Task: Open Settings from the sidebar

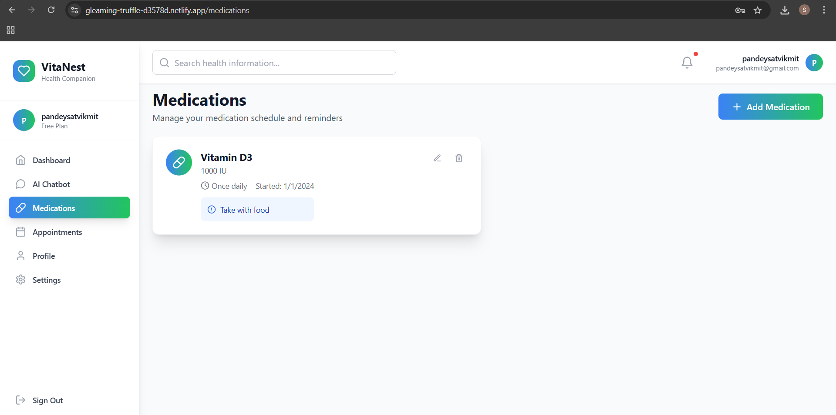Action: pos(70,280)
